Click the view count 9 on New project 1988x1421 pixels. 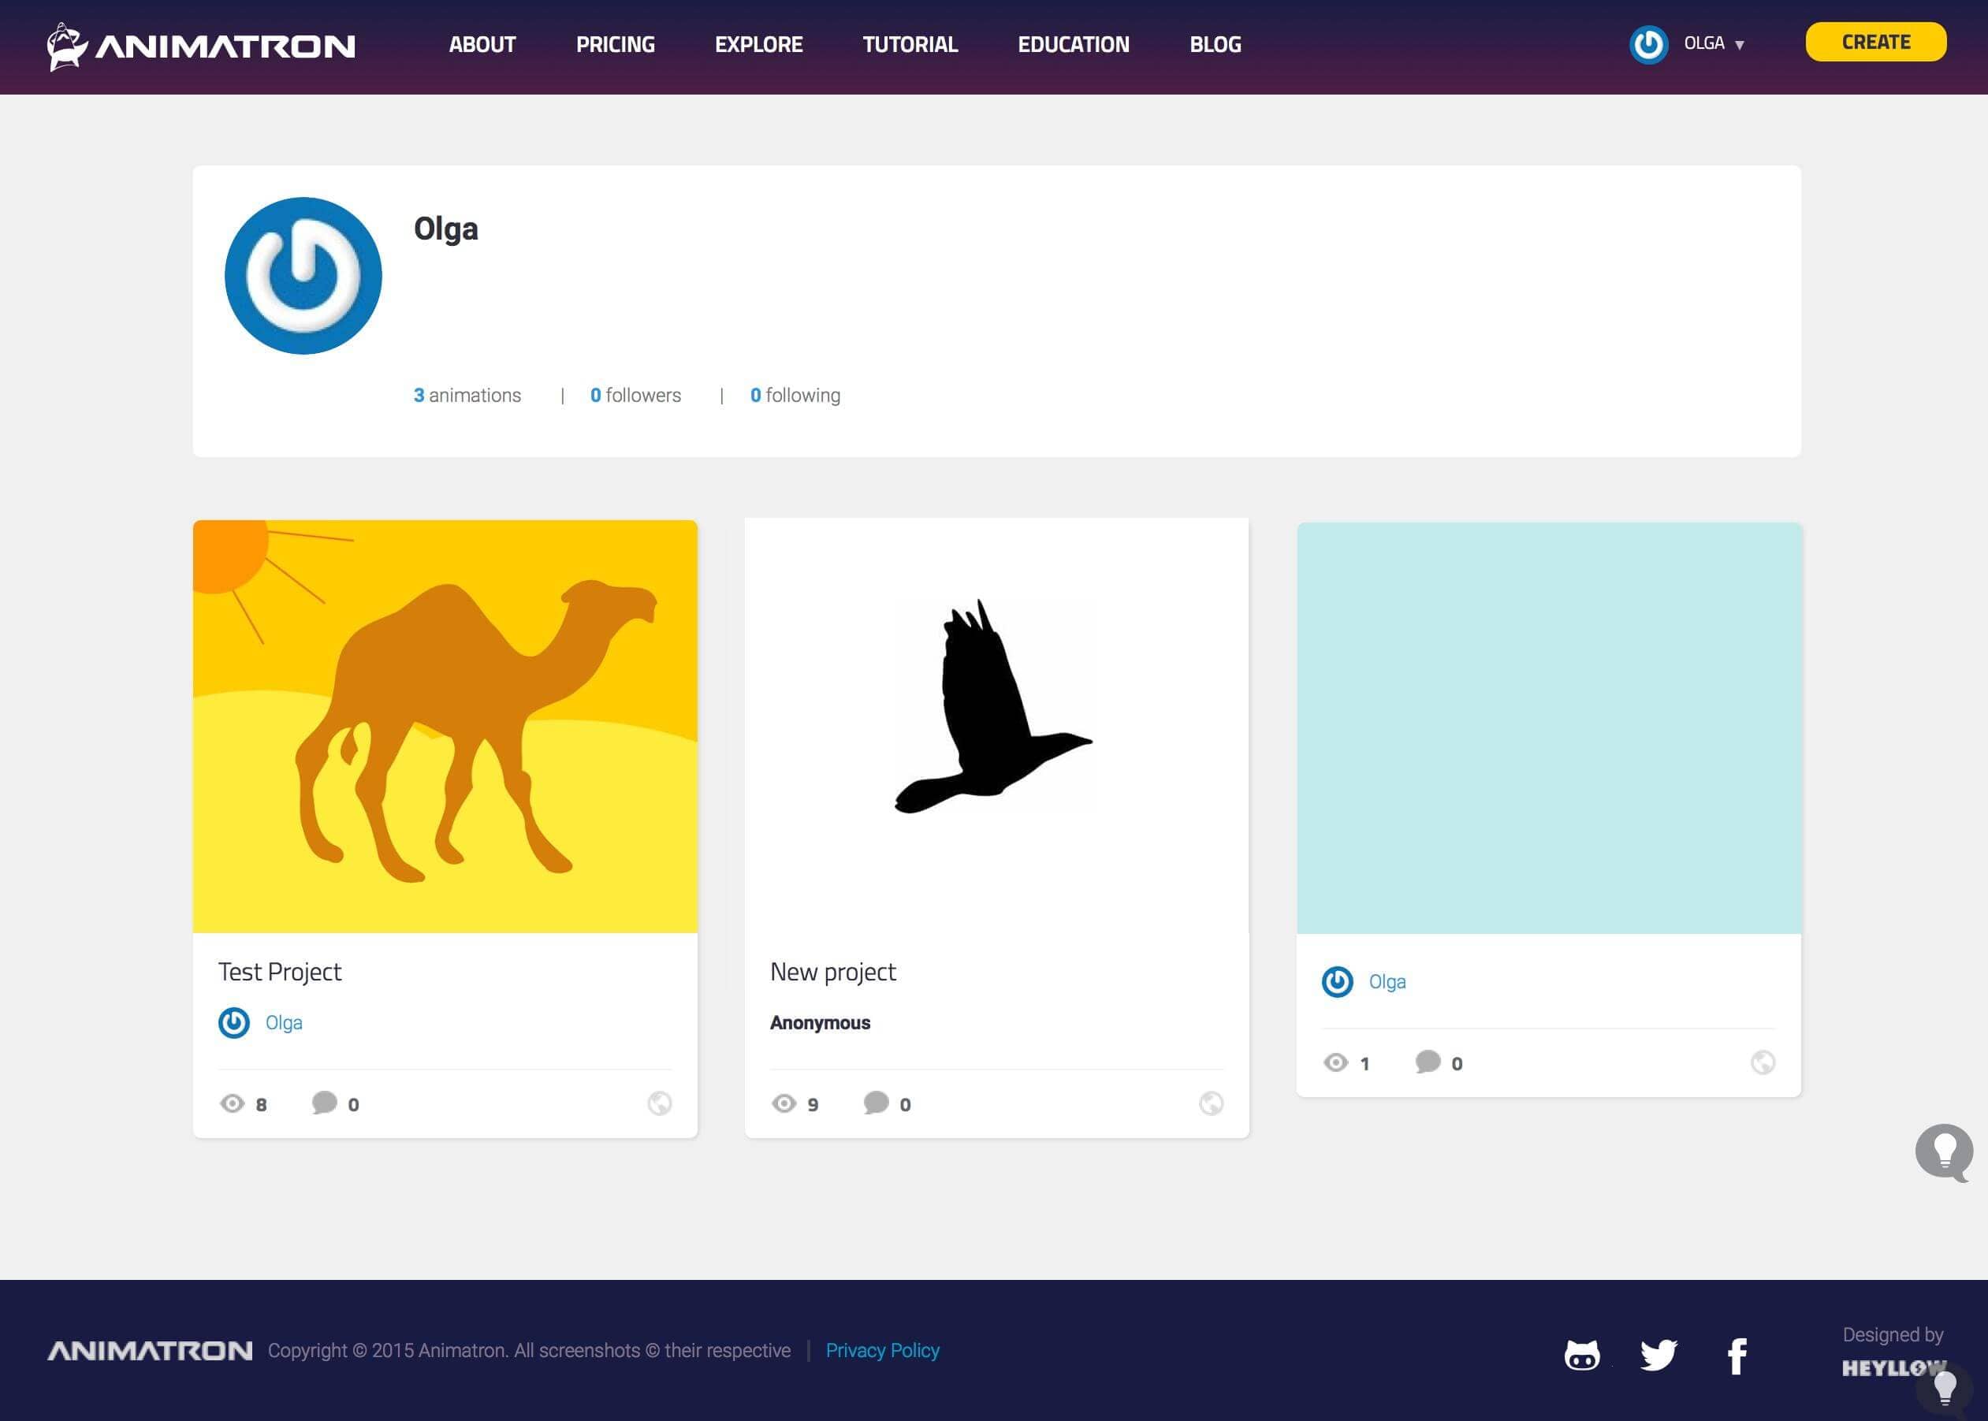click(813, 1105)
